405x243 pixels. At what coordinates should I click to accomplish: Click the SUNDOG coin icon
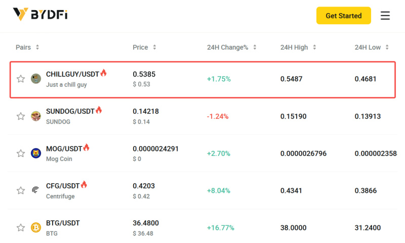point(36,116)
